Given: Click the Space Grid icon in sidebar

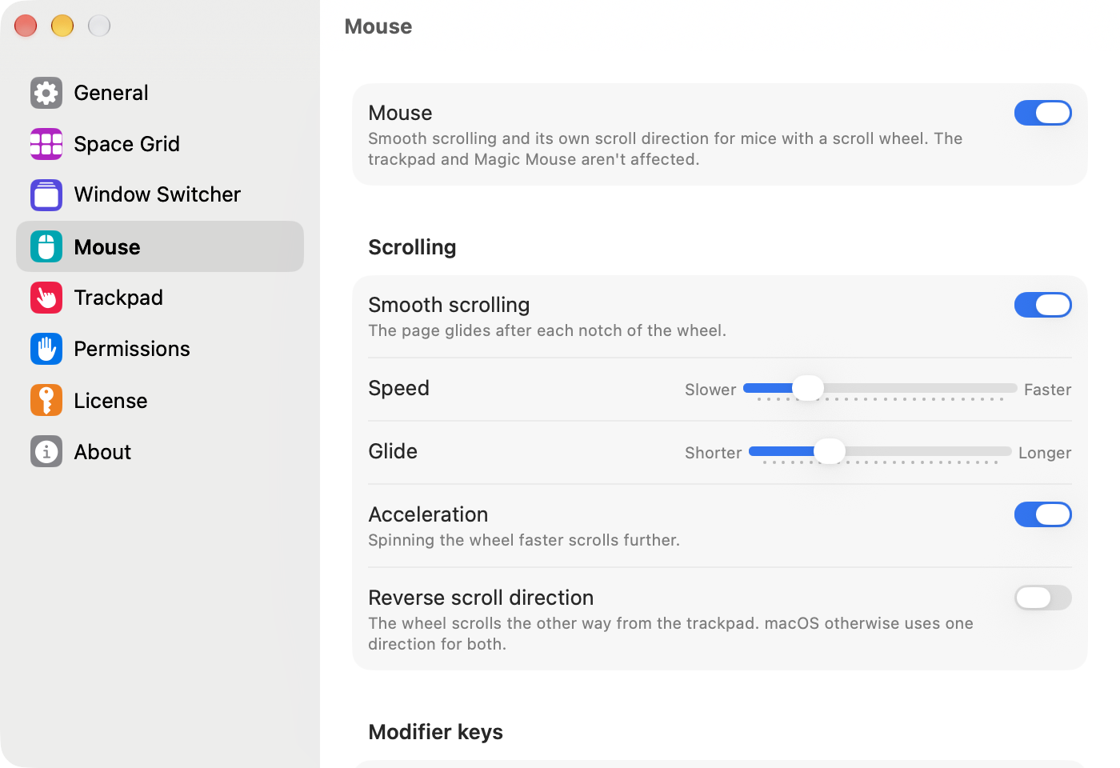Looking at the screenshot, I should [46, 144].
